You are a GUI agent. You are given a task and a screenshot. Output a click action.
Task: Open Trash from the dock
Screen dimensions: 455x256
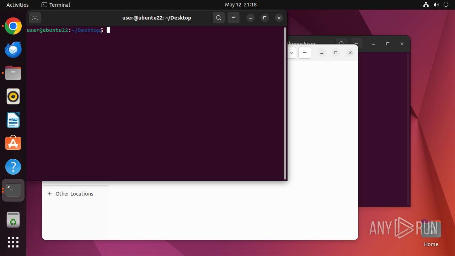pyautogui.click(x=13, y=220)
